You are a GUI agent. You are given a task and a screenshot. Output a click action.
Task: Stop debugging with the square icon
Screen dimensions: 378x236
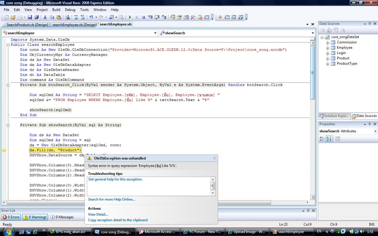(143, 17)
